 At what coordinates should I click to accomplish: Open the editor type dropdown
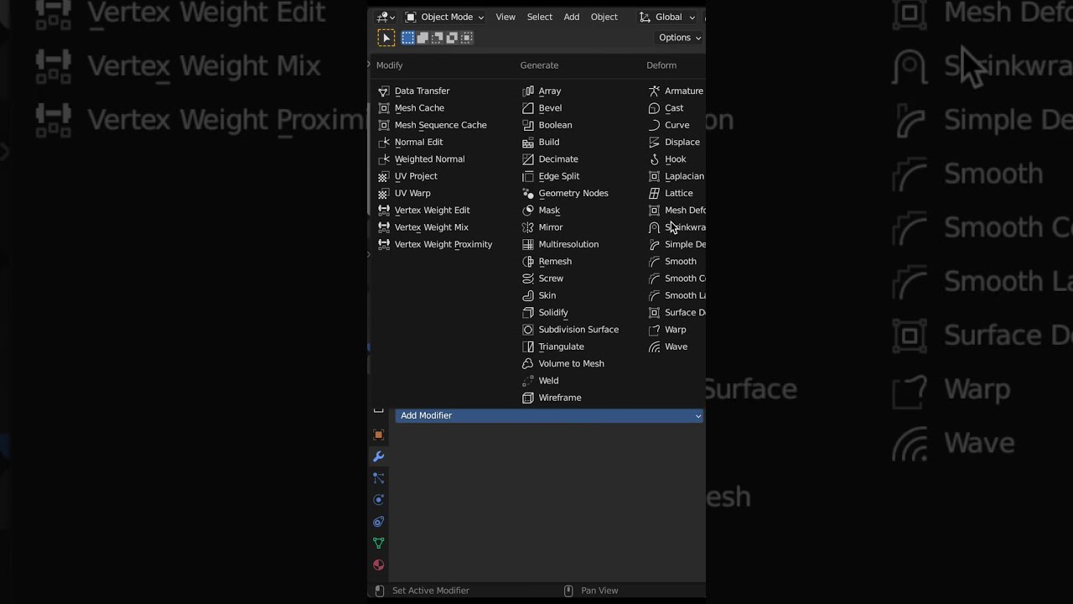tap(386, 17)
